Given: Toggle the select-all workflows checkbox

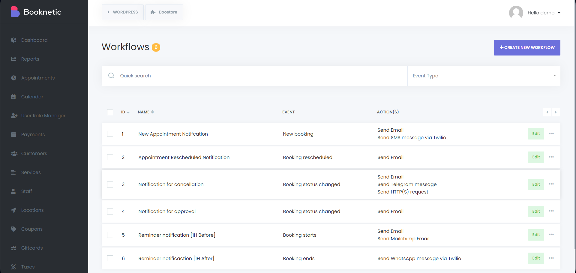Looking at the screenshot, I should click(x=110, y=112).
